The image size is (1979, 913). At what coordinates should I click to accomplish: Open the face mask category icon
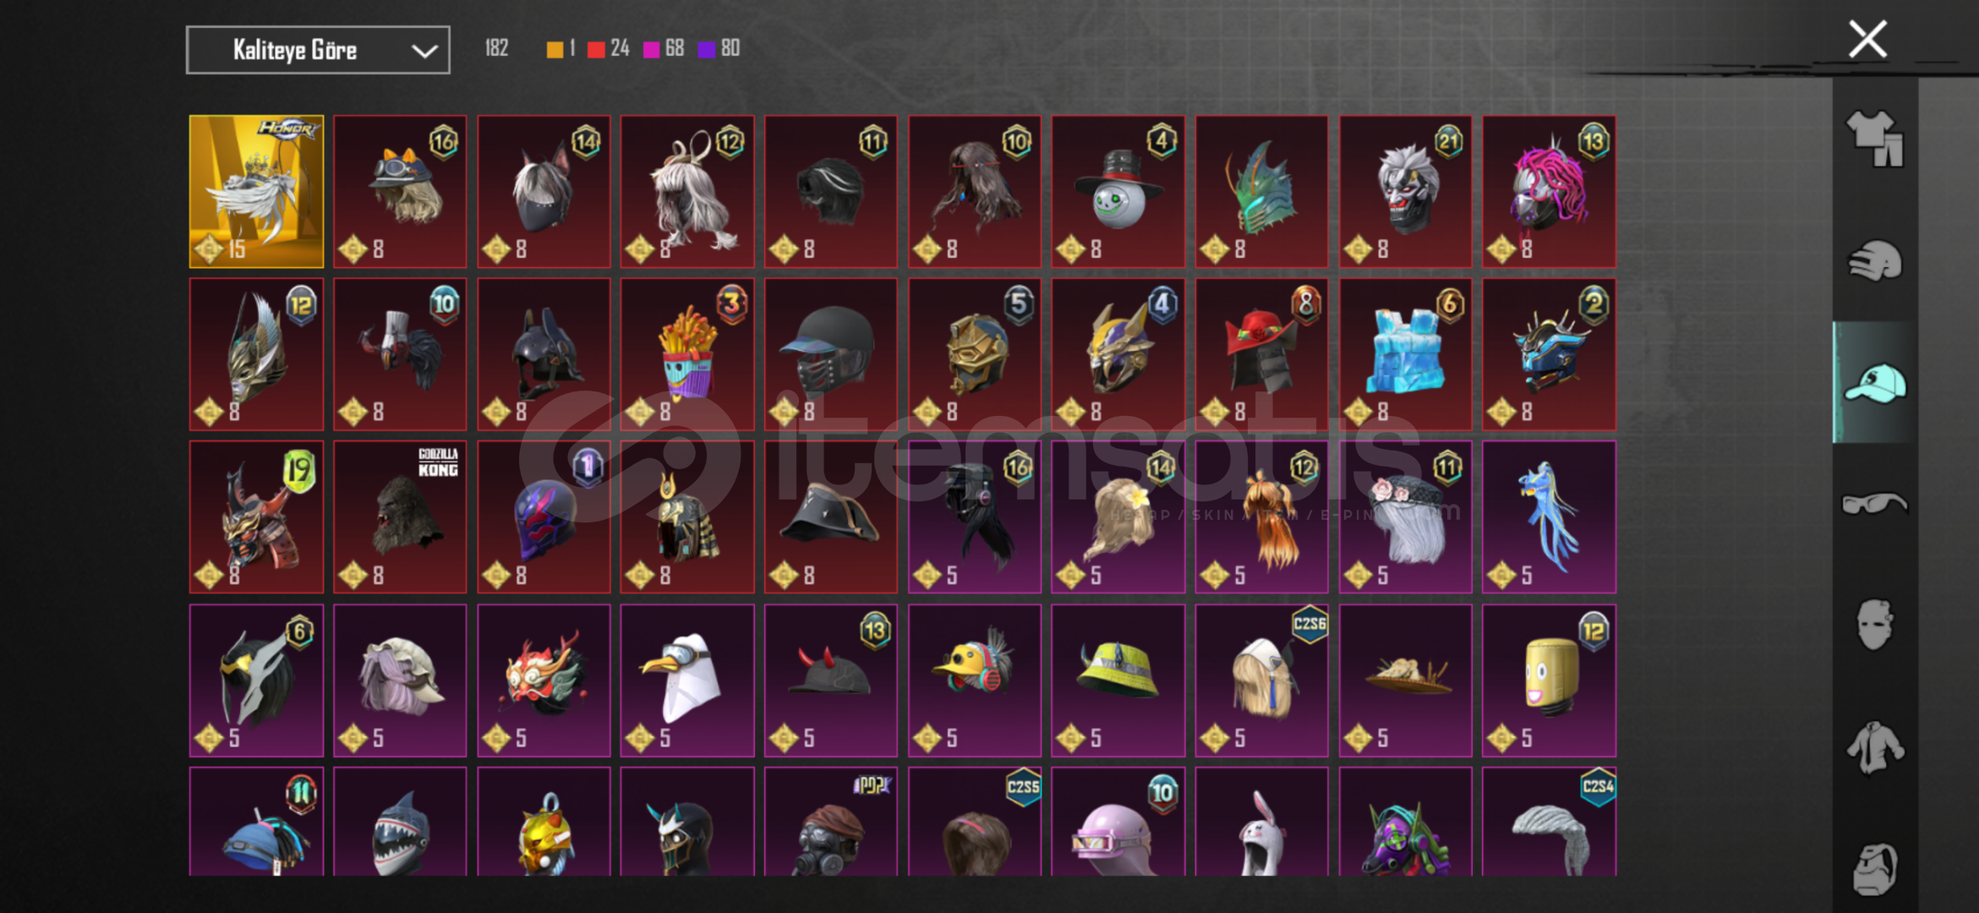tap(1875, 625)
